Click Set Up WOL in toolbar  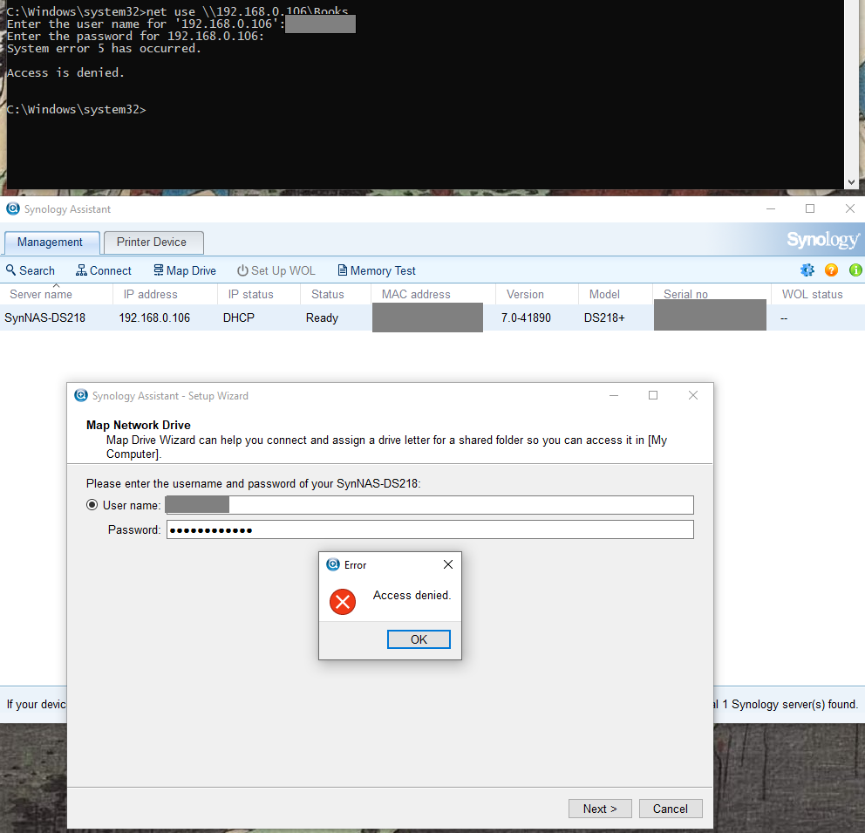coord(276,270)
